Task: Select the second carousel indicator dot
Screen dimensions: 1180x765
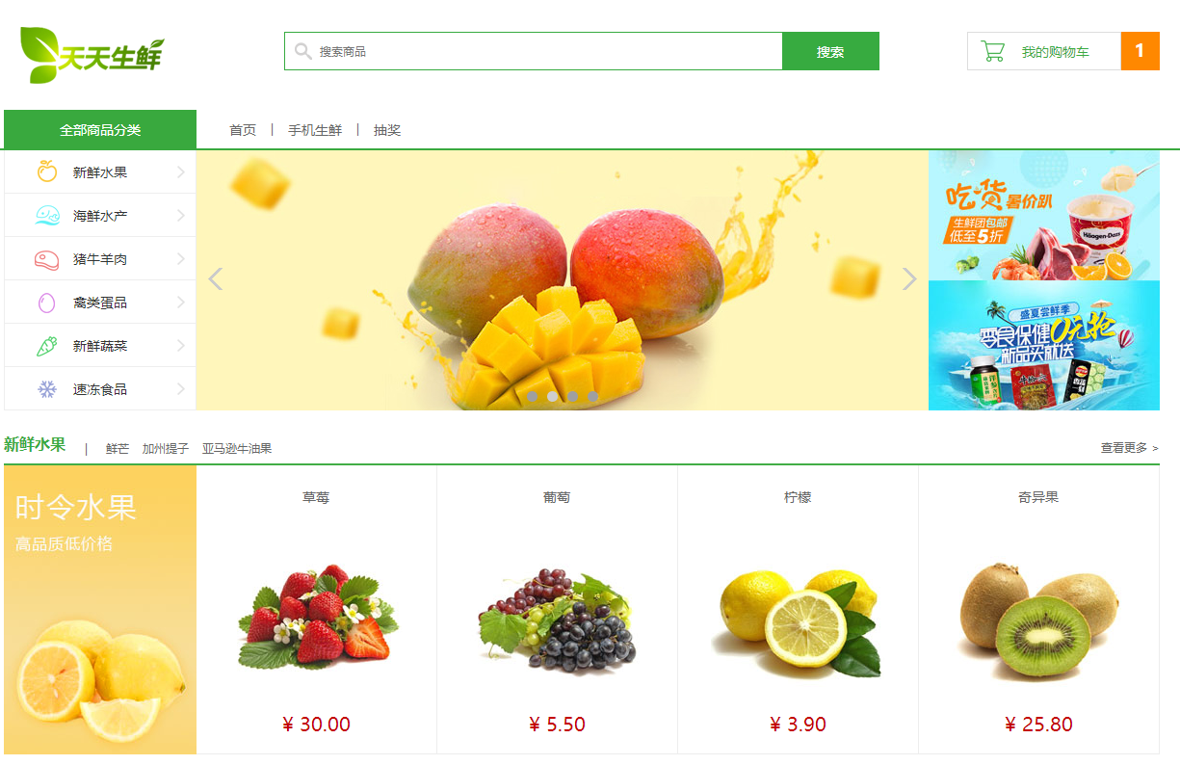Action: click(x=552, y=396)
